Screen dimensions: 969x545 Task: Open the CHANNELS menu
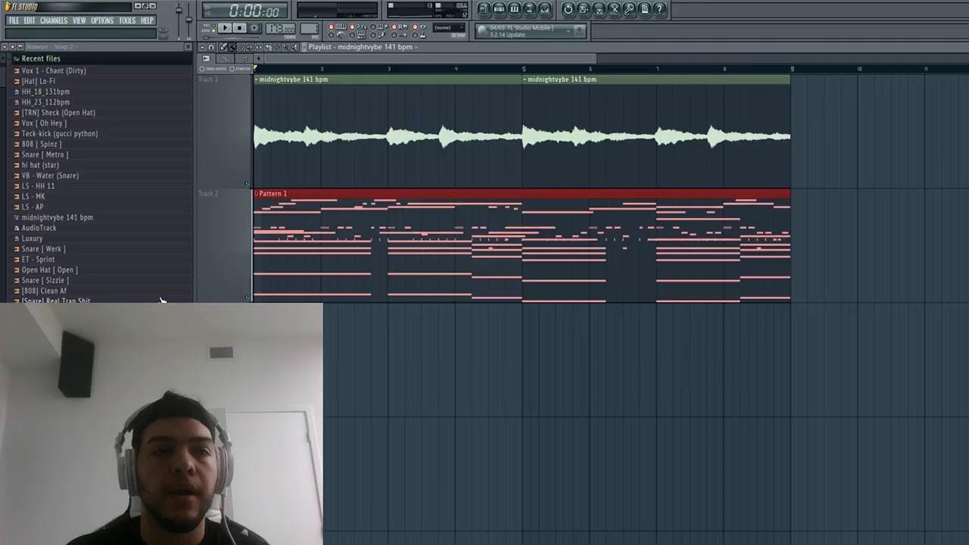[54, 20]
